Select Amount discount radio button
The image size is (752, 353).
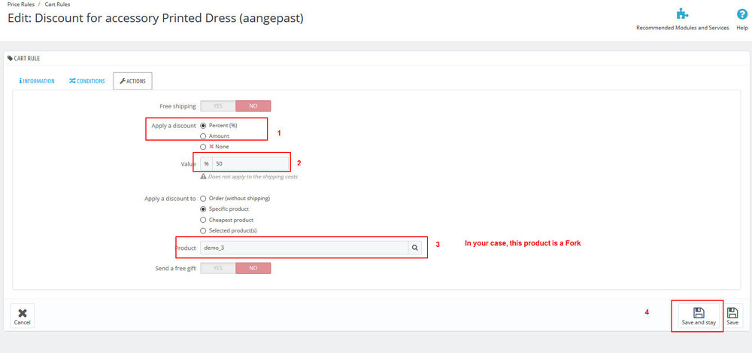coord(203,135)
